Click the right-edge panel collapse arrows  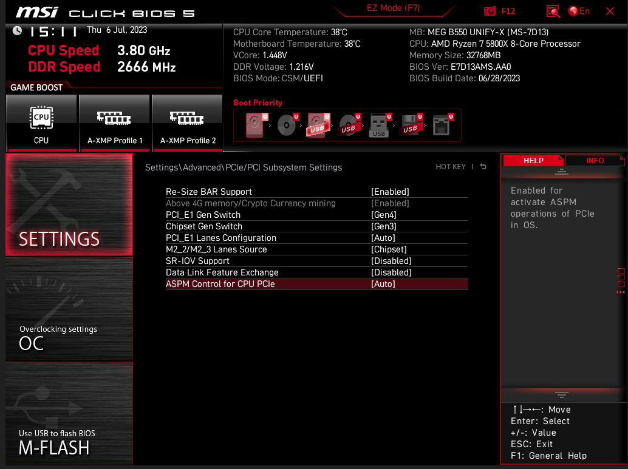point(620,292)
